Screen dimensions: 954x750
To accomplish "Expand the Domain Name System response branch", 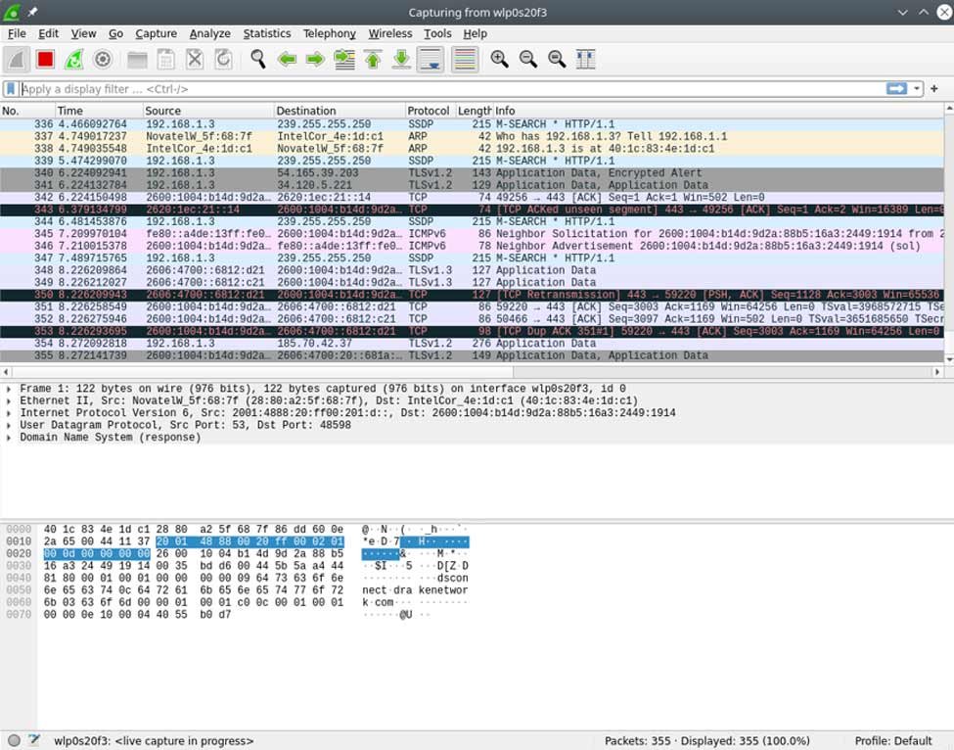I will pos(10,438).
